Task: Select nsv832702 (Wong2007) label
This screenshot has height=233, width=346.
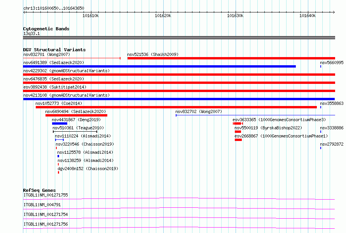Action: [x=199, y=111]
